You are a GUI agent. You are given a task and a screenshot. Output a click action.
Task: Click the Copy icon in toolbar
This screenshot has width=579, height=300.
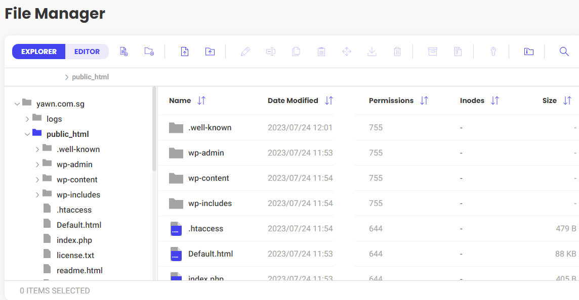pyautogui.click(x=296, y=52)
